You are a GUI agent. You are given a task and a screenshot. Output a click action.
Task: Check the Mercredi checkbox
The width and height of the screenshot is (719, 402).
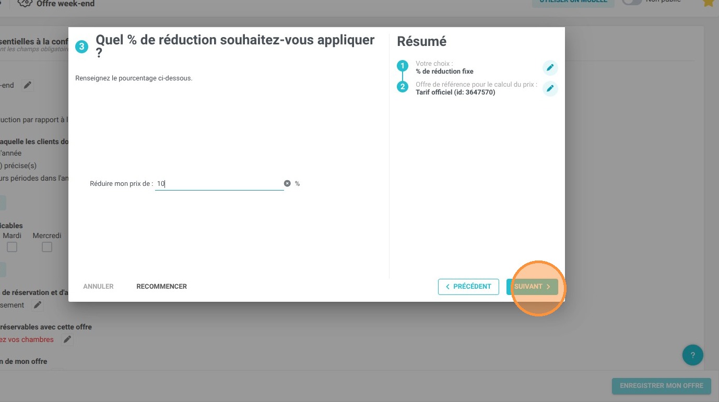[x=47, y=247]
